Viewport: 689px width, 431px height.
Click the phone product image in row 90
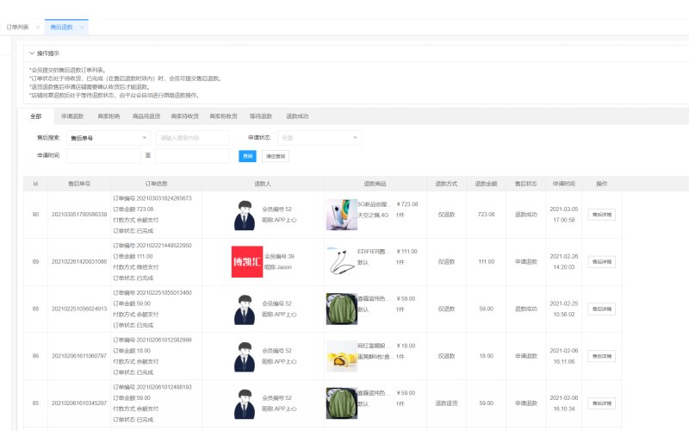click(341, 215)
